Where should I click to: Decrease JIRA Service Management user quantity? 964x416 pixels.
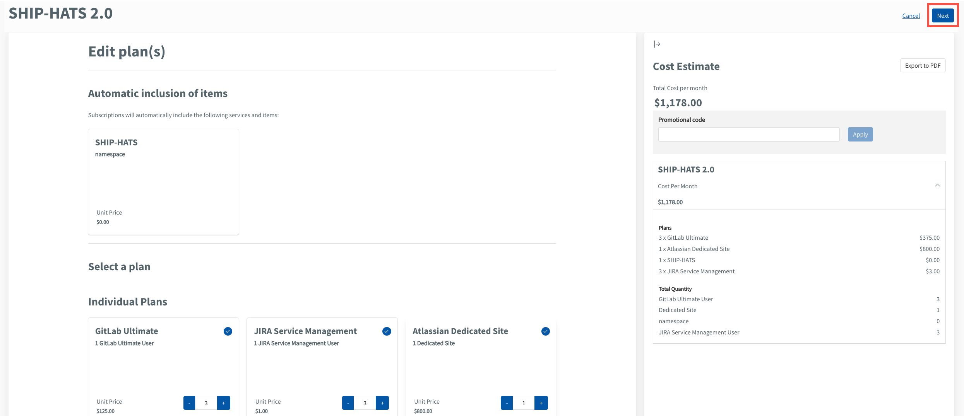click(x=348, y=402)
